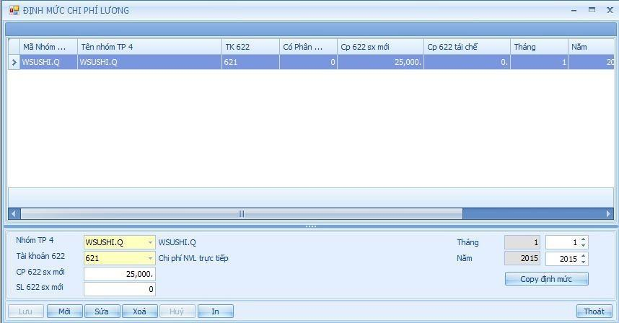Click the Năm column header
Image resolution: width=619 pixels, height=323 pixels.
pyautogui.click(x=592, y=47)
